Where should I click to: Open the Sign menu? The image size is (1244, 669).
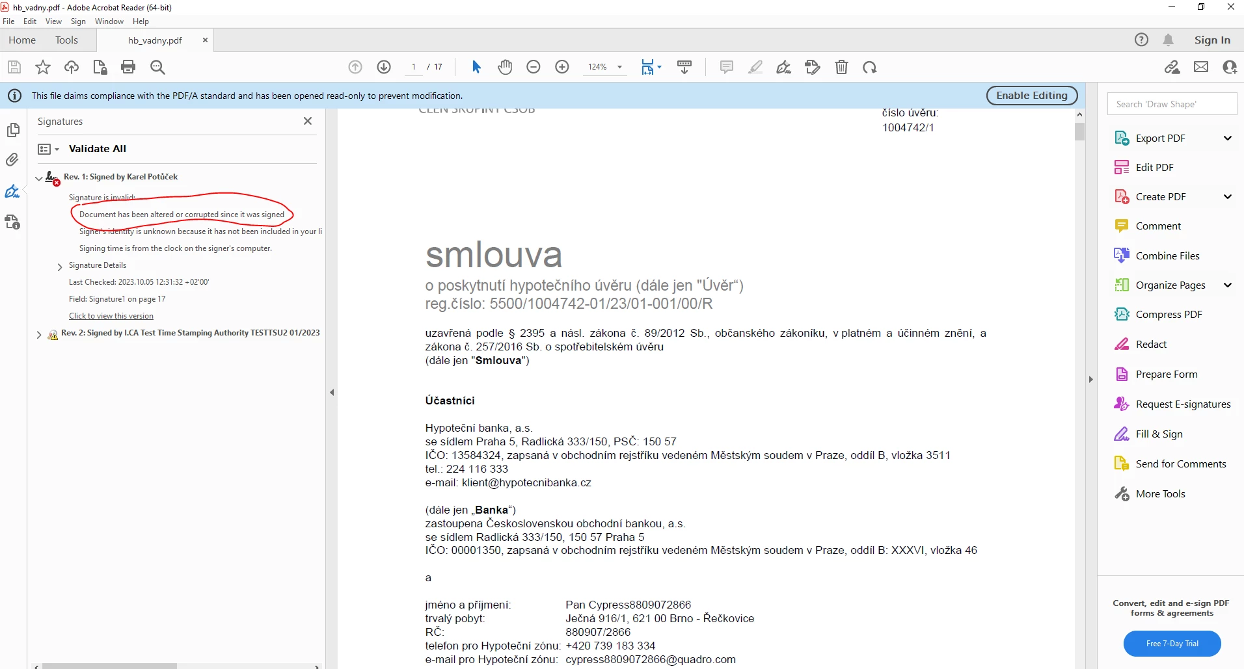[78, 21]
